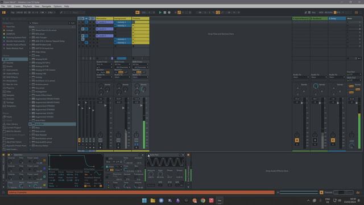
Task: Select the Samples category in browser
Action: [x=10, y=95]
